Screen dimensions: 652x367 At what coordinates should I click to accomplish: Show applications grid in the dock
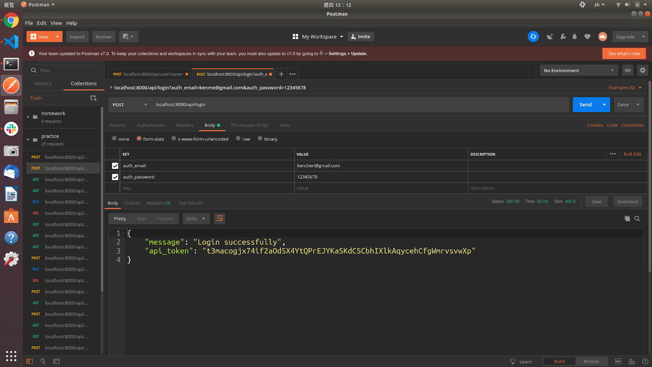coord(11,356)
